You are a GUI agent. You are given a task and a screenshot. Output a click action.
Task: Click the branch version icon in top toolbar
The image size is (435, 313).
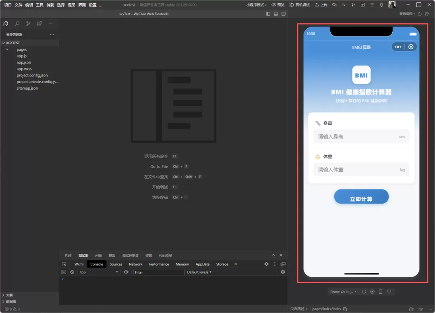pos(353,5)
